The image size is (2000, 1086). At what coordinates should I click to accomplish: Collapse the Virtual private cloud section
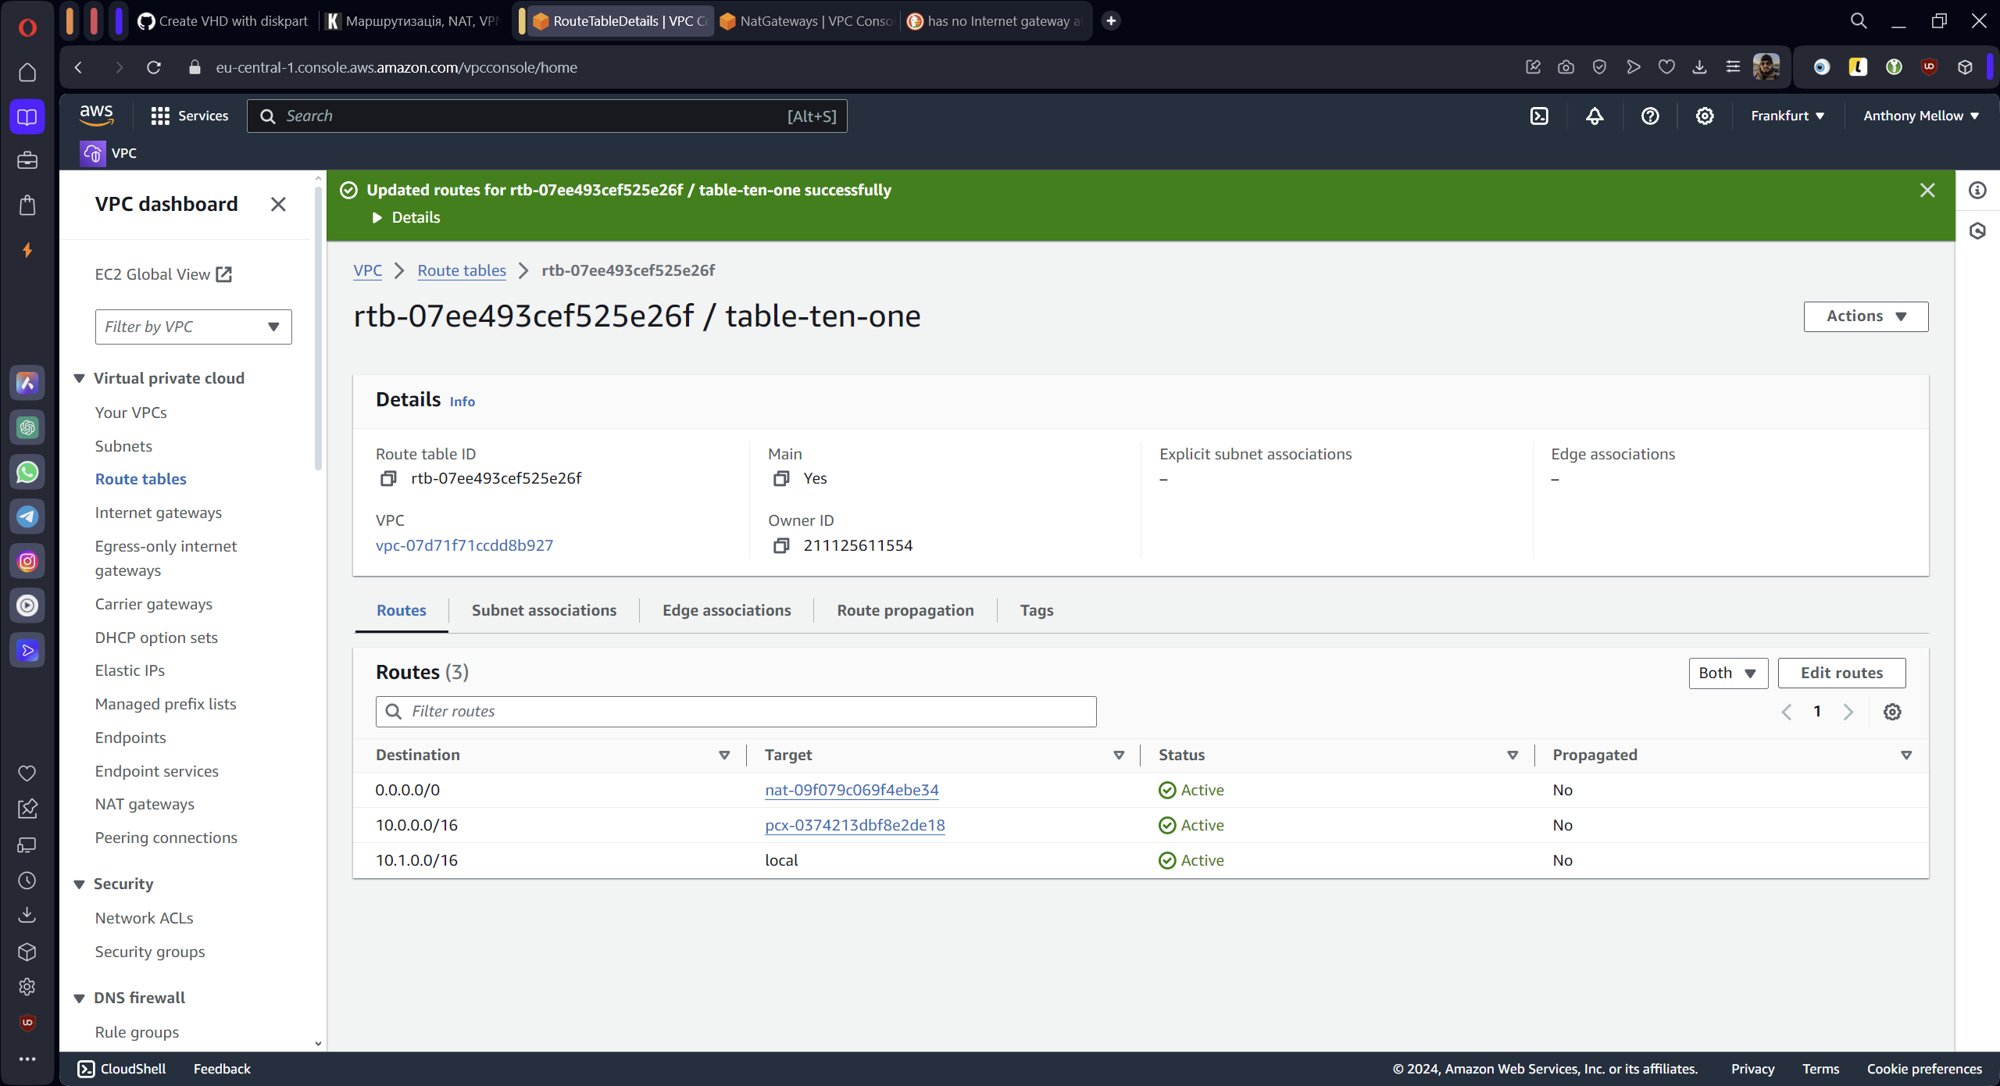pyautogui.click(x=79, y=378)
